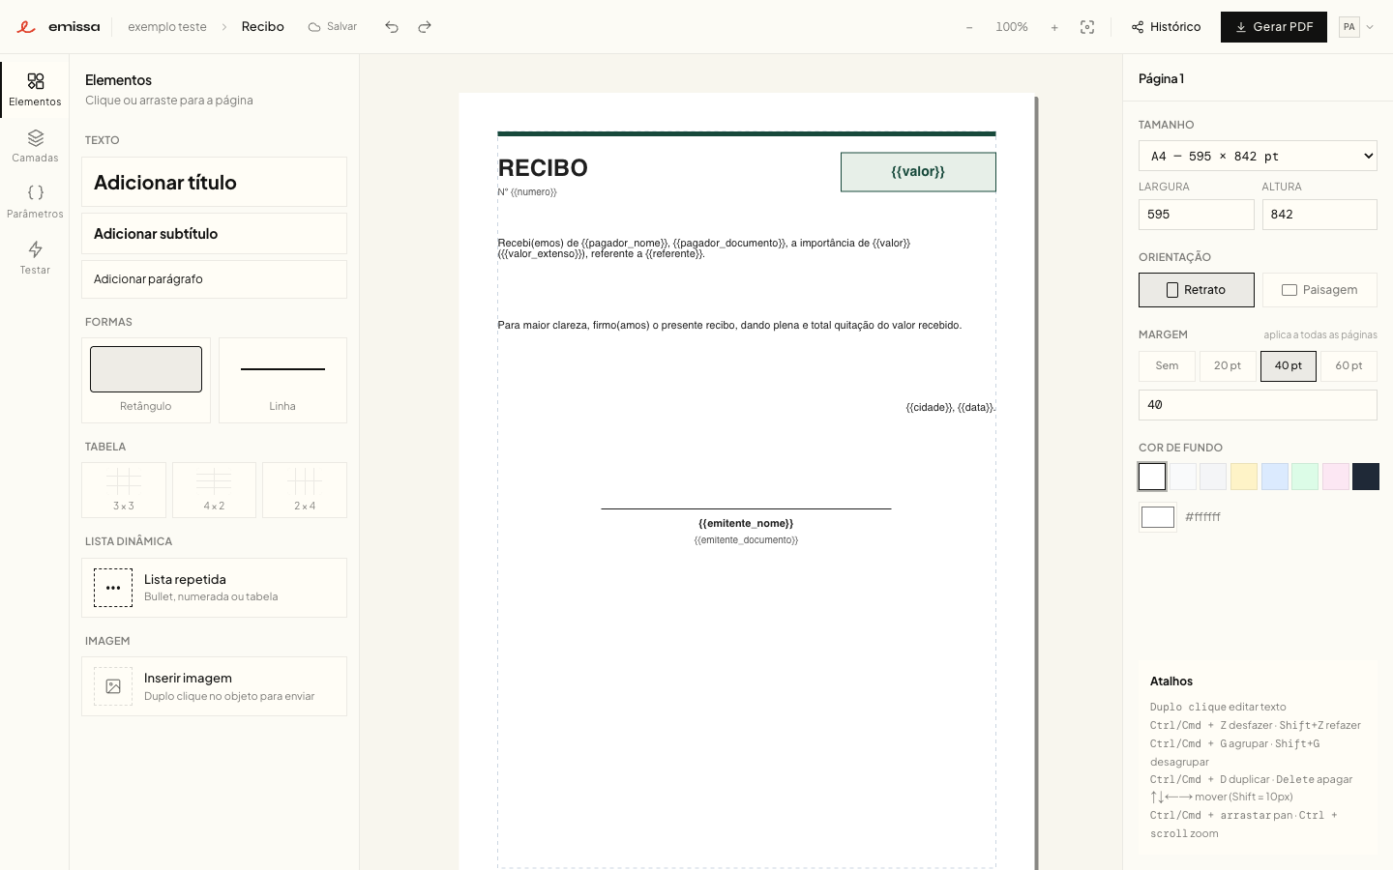Select the {{cidade}}, {{data}} text
1393x870 pixels.
point(950,408)
